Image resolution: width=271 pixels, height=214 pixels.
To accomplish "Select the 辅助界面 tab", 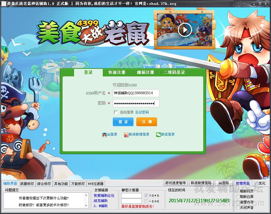I will click(x=10, y=183).
